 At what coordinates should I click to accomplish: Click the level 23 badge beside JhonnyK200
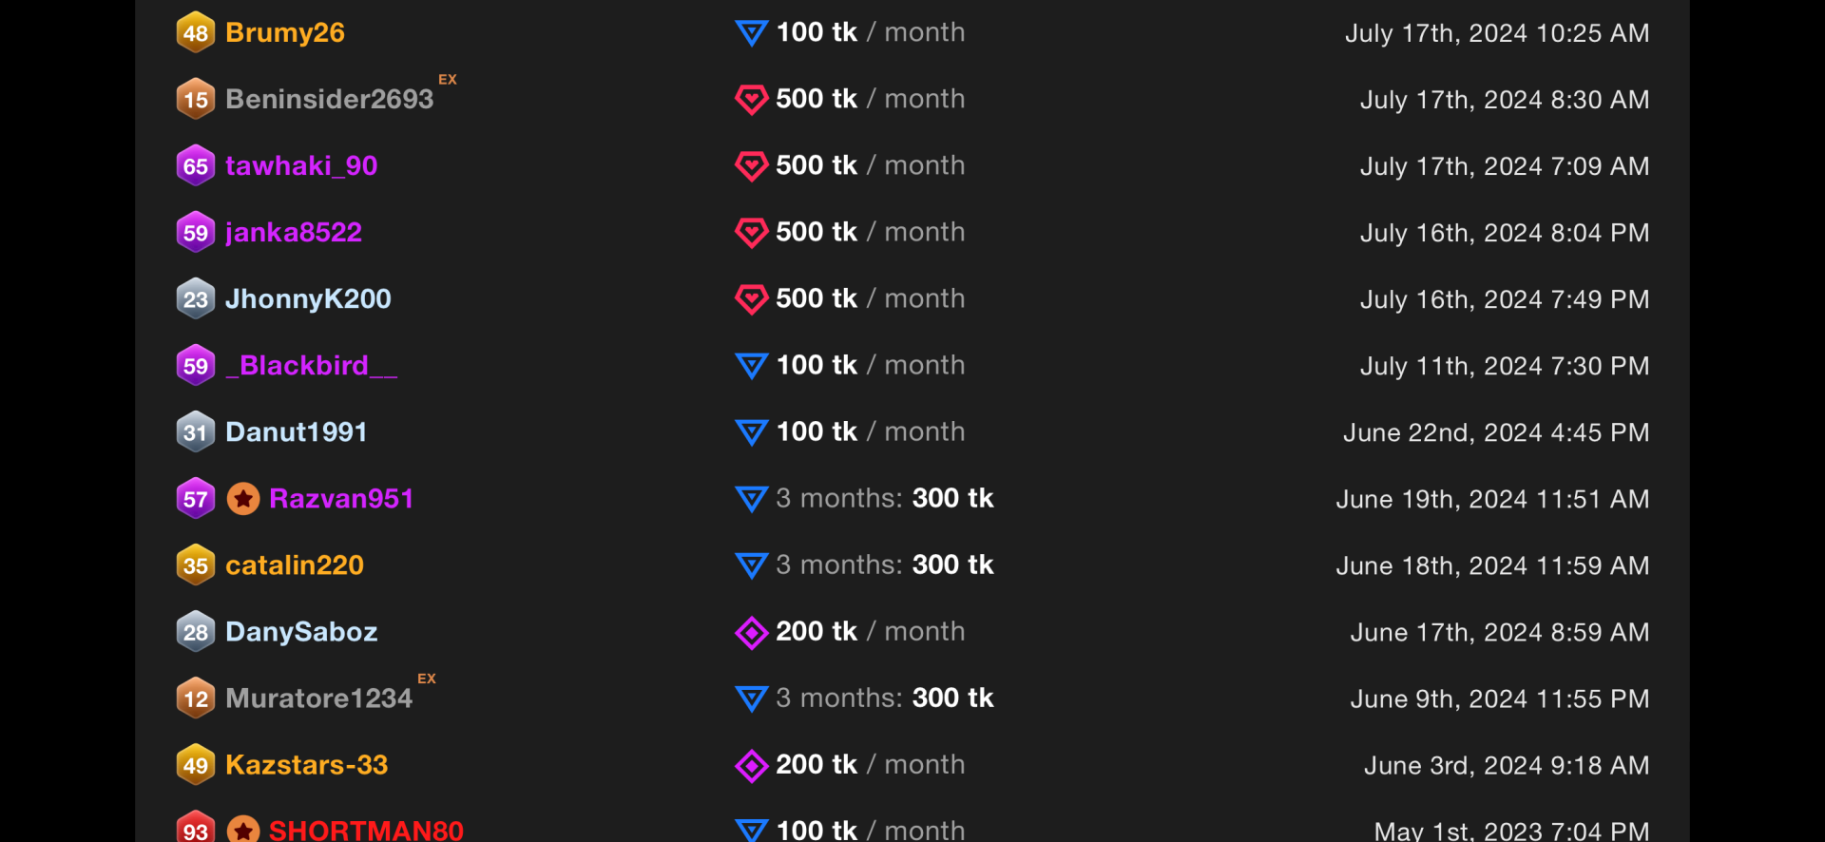pos(195,299)
